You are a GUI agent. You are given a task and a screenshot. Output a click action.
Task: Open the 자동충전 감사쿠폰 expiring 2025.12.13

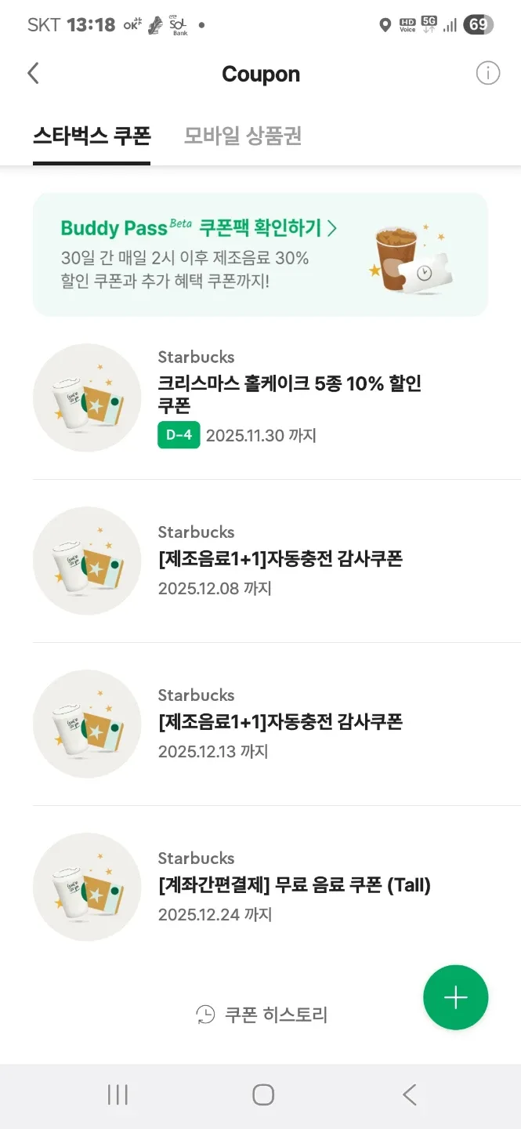pos(280,722)
